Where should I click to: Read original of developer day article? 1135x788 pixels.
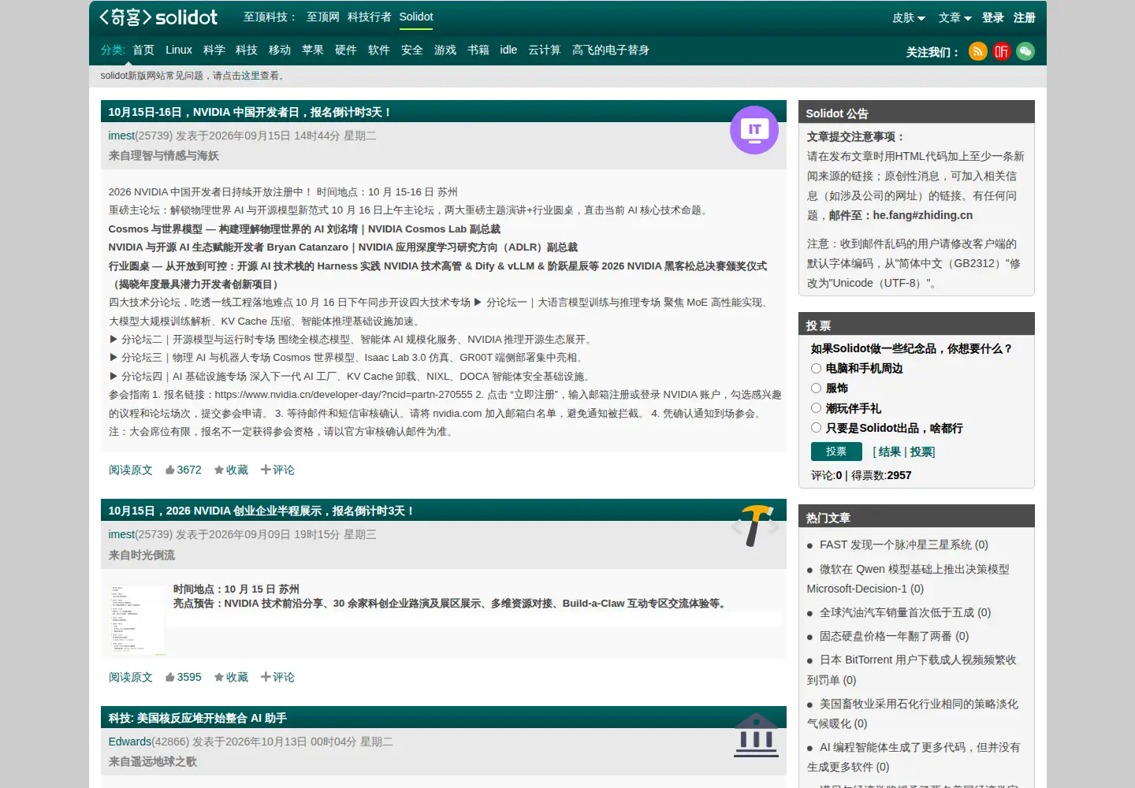coord(131,470)
